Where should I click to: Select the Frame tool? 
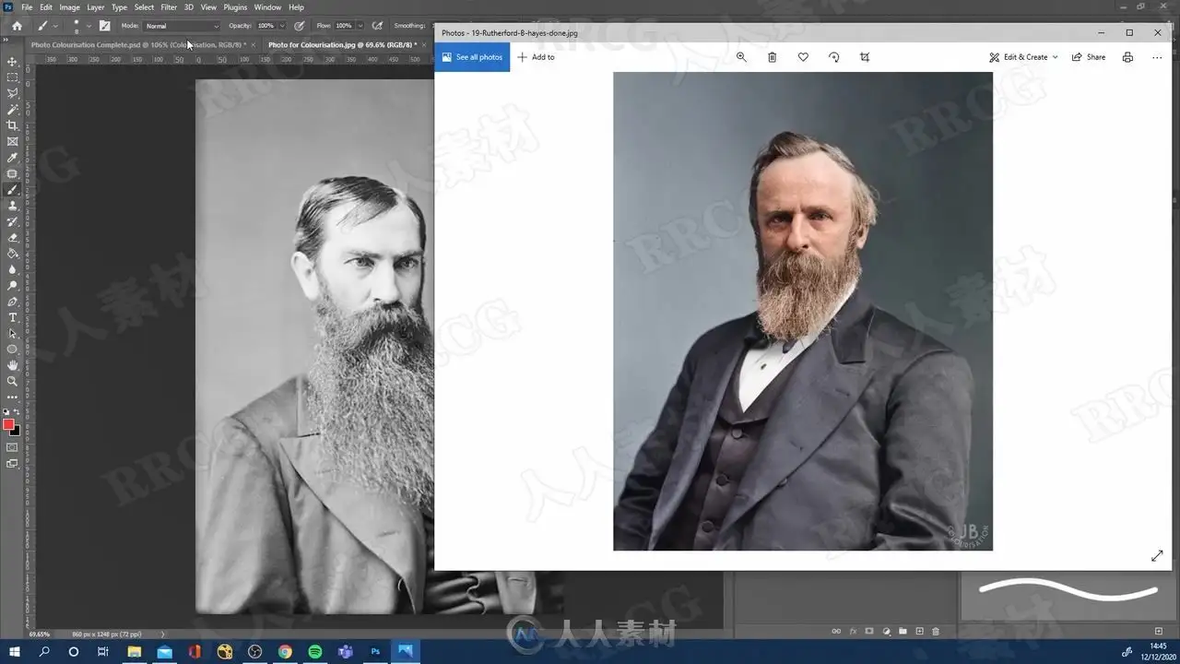(12, 141)
